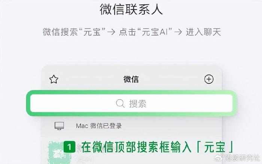This screenshot has width=262, height=164.
Task: Click the first arrow after “元宝”
Action: click(x=111, y=32)
